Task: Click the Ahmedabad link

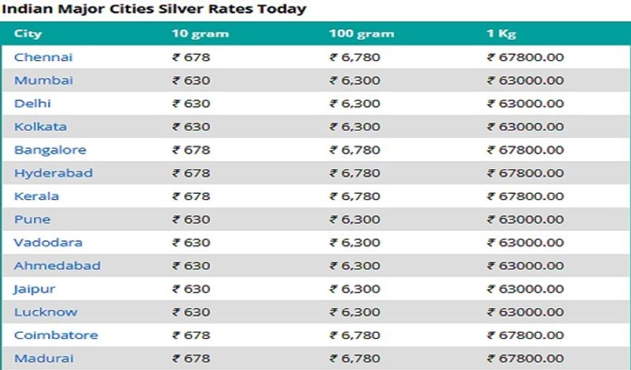Action: (x=57, y=266)
